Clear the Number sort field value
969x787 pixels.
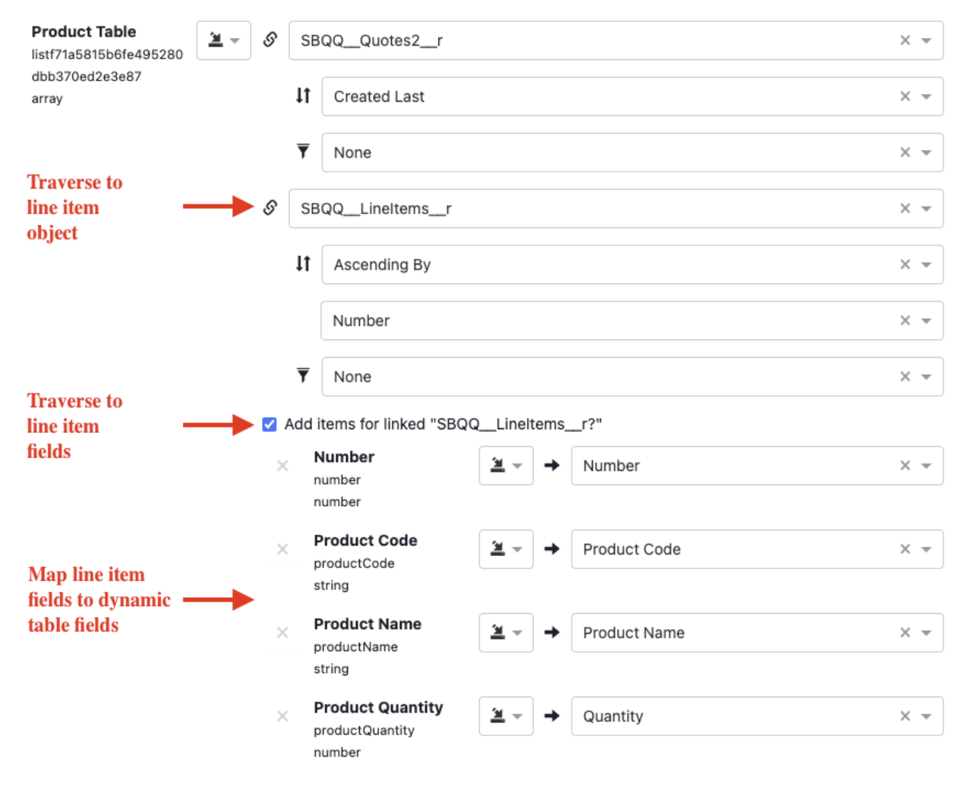pos(904,321)
